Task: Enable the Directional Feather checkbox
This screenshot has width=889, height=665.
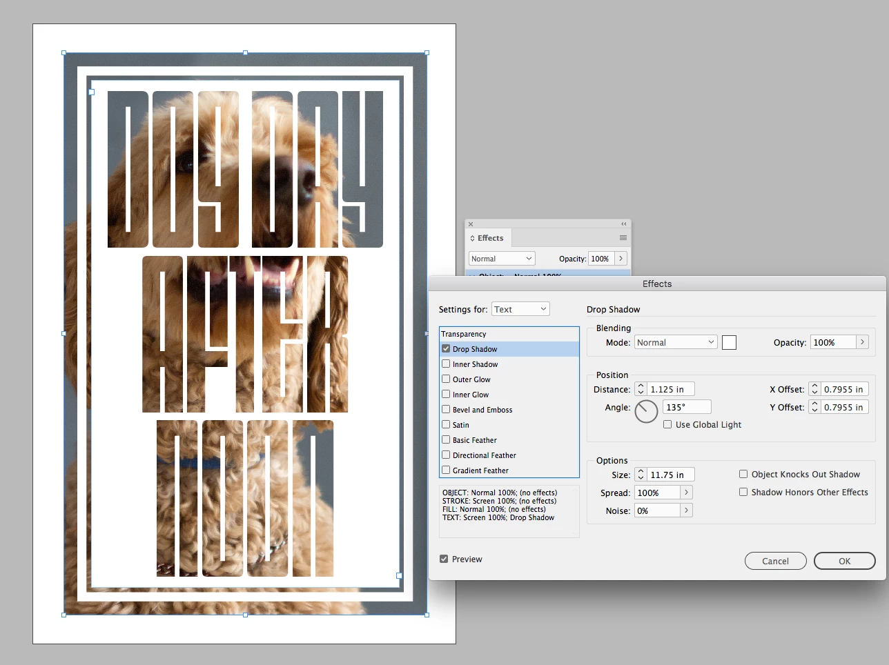Action: pos(446,455)
